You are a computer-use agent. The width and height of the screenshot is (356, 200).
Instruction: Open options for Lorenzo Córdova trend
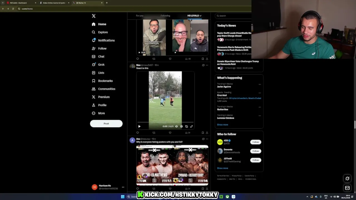coord(260,116)
